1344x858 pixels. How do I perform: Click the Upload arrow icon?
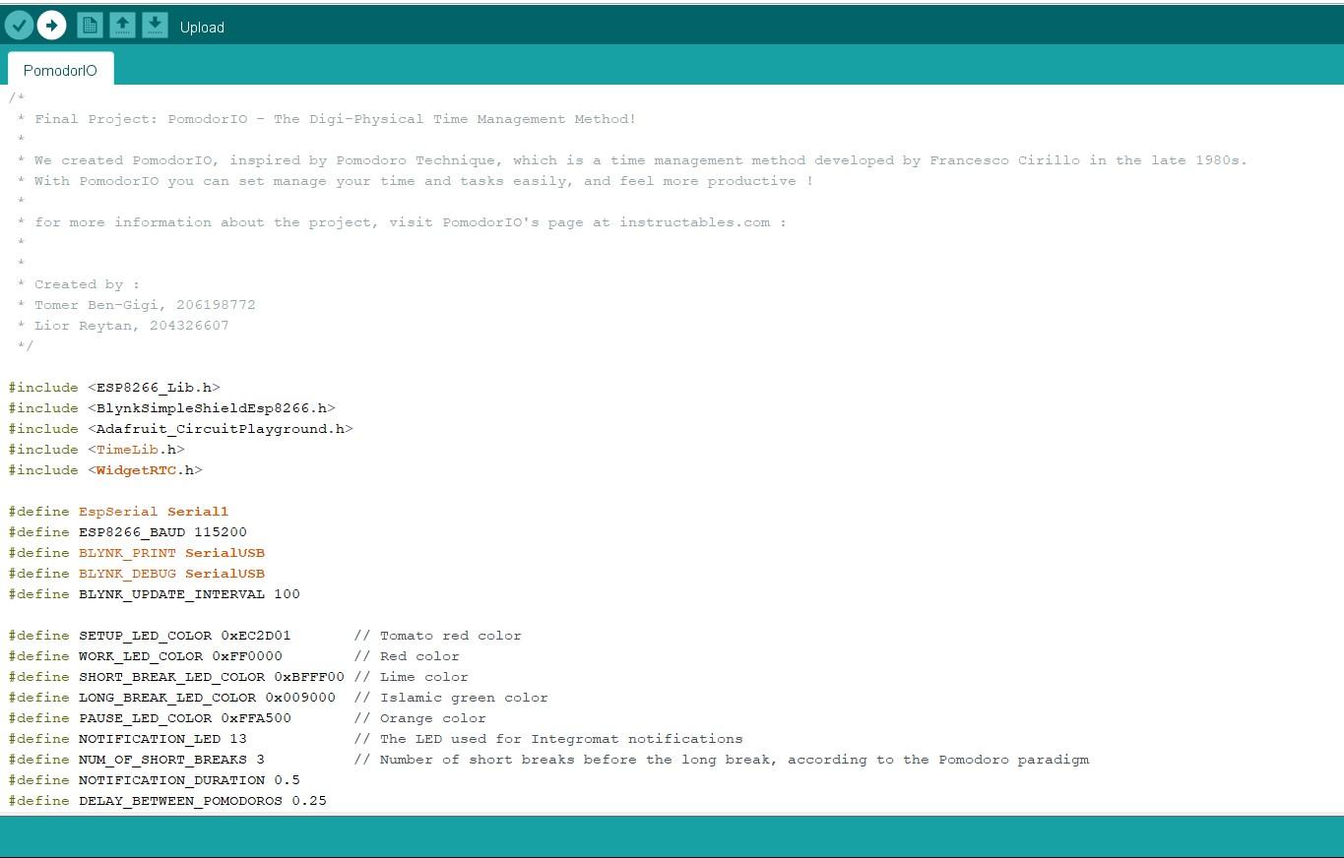click(x=51, y=25)
